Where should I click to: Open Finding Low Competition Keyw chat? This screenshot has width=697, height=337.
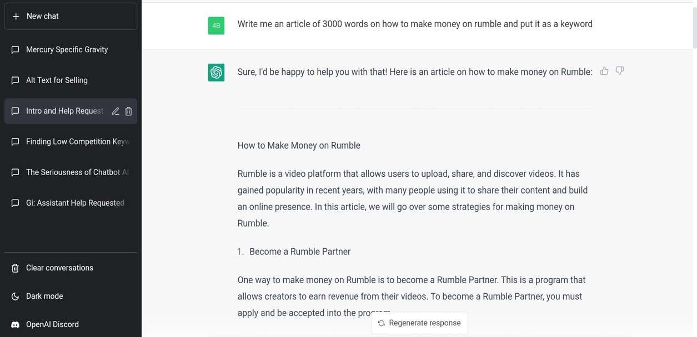[71, 142]
